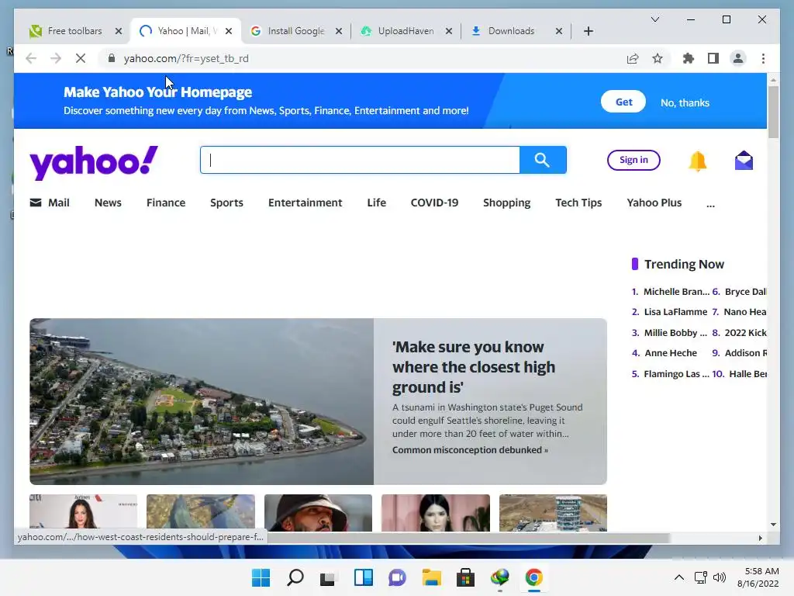Open the Chat app on the taskbar
This screenshot has width=794, height=596.
pyautogui.click(x=398, y=577)
